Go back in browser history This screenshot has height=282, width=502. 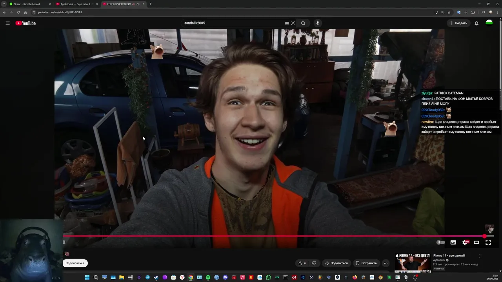tap(4, 12)
